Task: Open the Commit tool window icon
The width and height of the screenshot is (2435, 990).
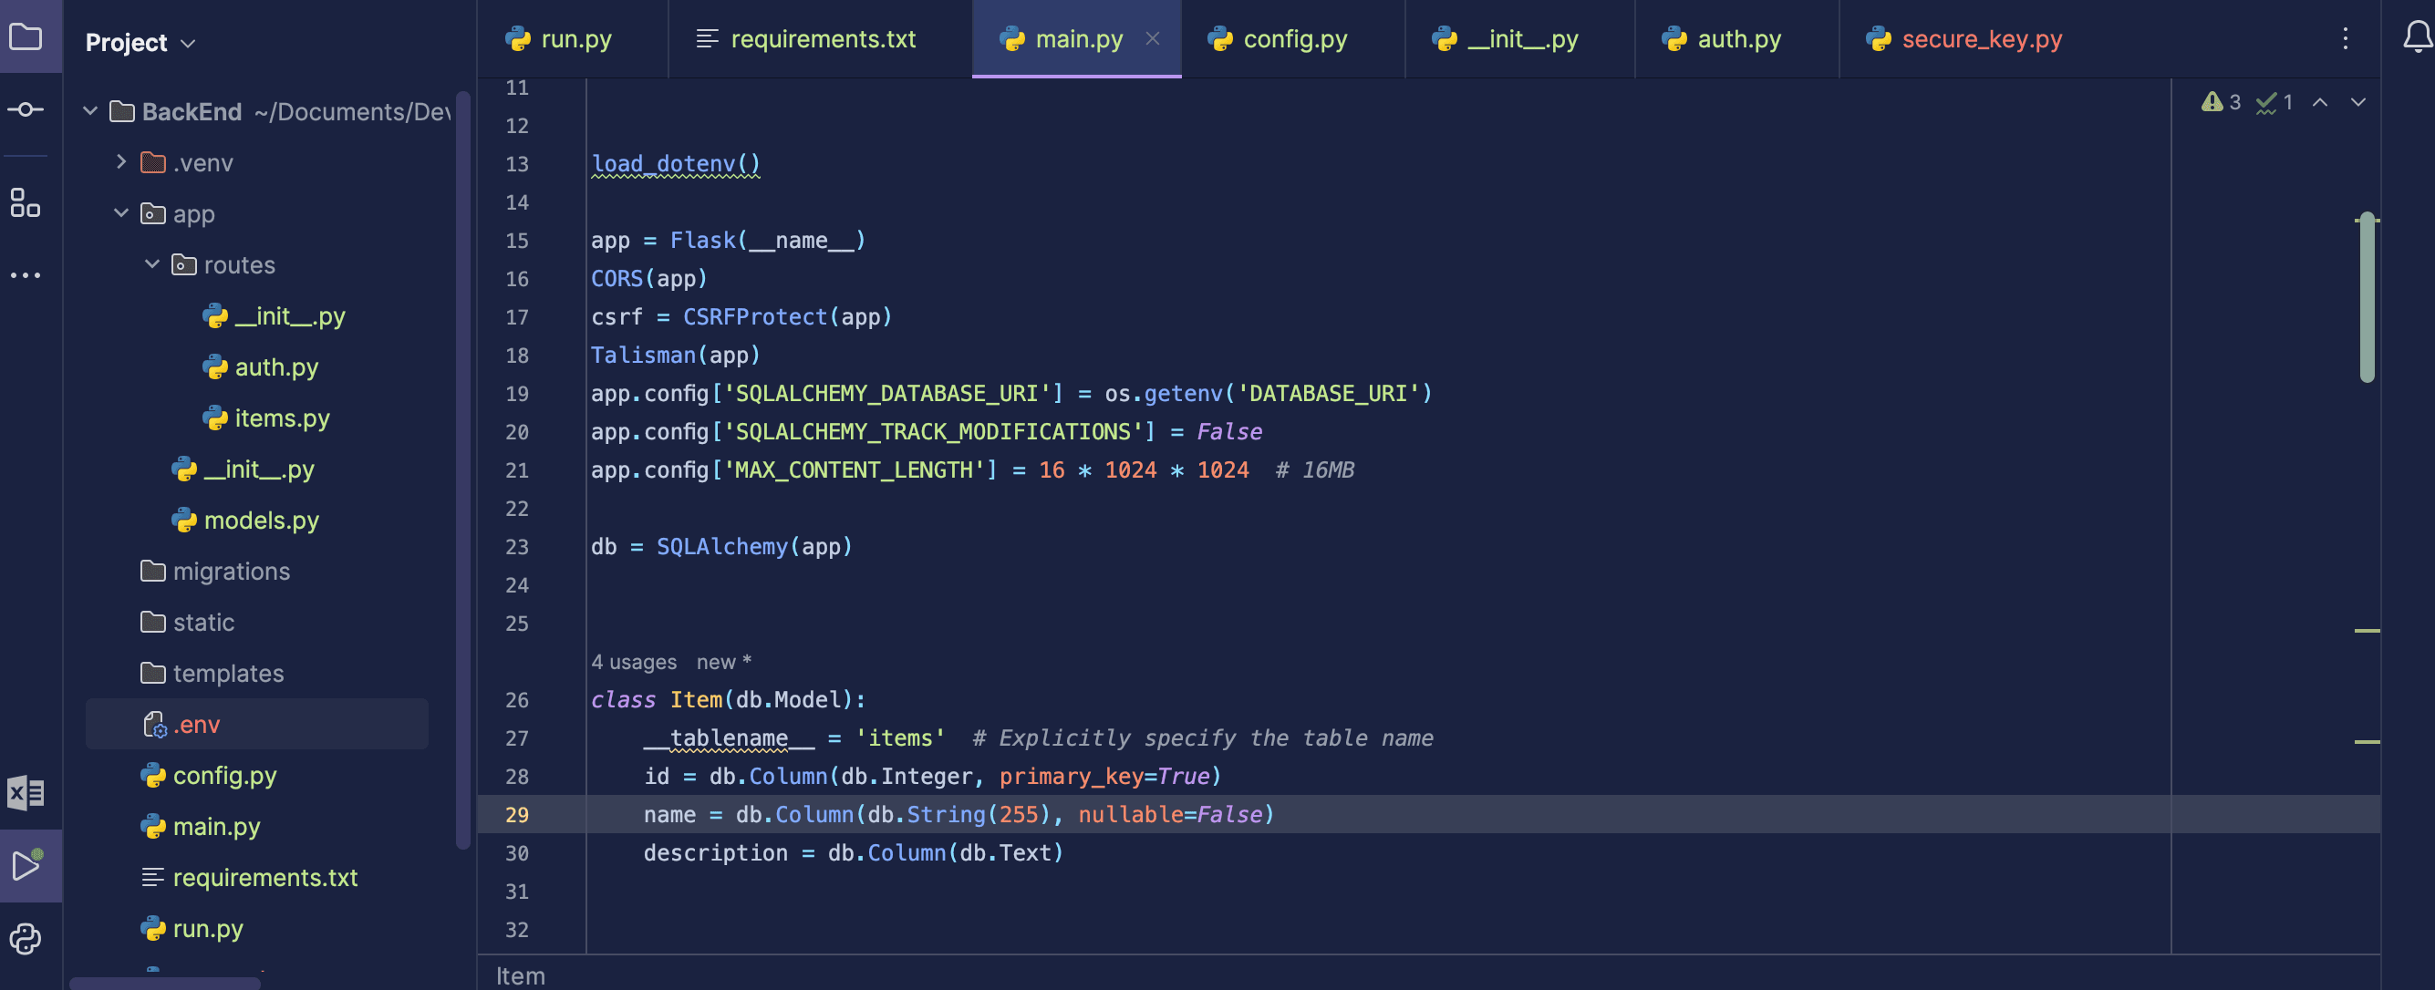Action: pos(26,109)
